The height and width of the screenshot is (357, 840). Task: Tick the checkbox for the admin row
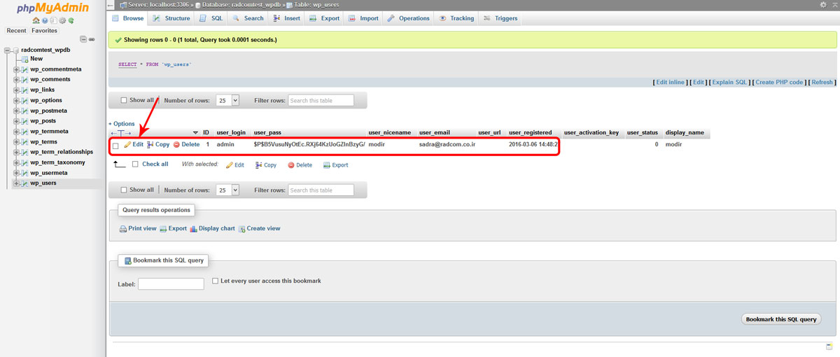click(115, 146)
